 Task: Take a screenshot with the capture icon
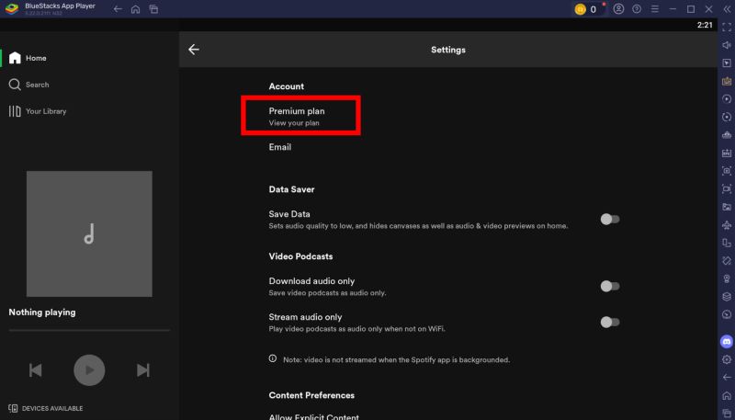coord(727,171)
